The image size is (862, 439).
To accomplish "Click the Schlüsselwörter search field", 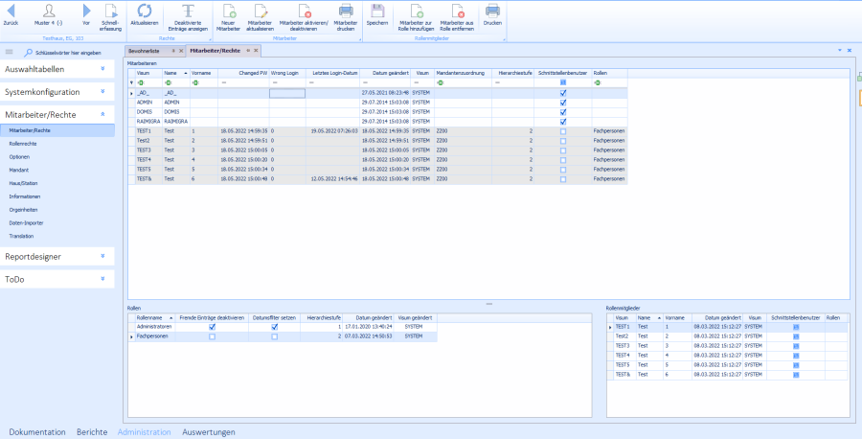I will [x=69, y=52].
